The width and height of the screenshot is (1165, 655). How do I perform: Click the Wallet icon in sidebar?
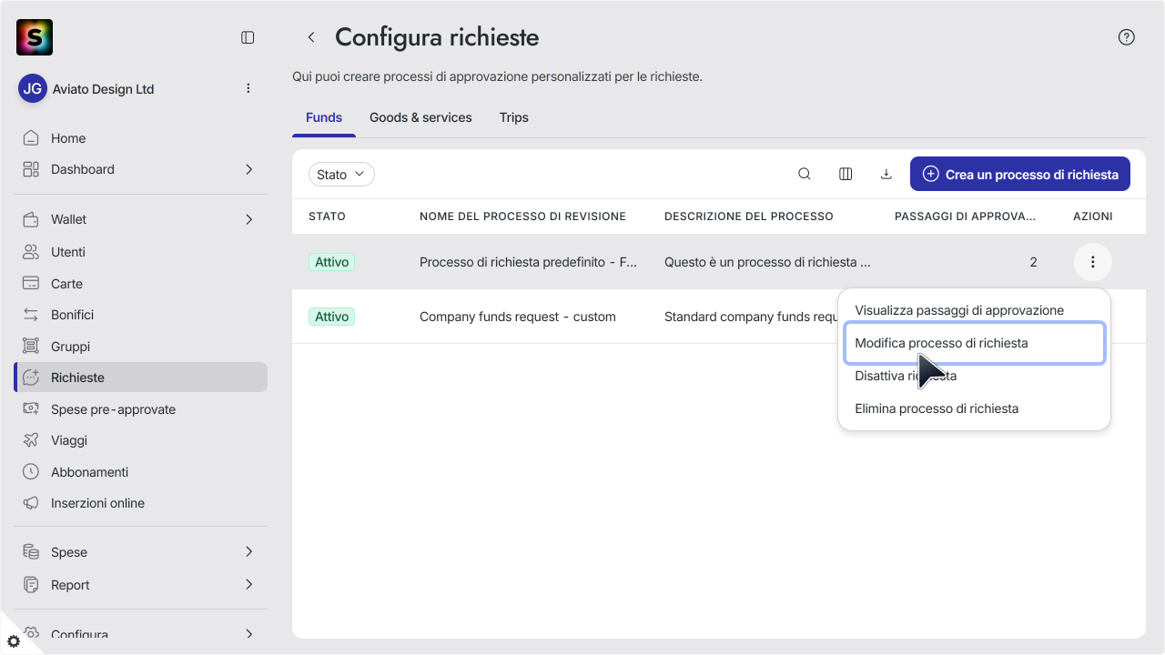31,219
